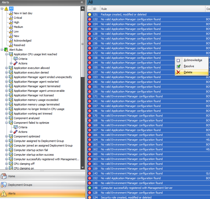
Task: Tick the Acknowledge checkbox in context menu
Action: coord(178,60)
